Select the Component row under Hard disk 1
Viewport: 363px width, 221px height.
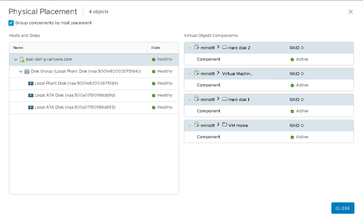pyautogui.click(x=208, y=111)
